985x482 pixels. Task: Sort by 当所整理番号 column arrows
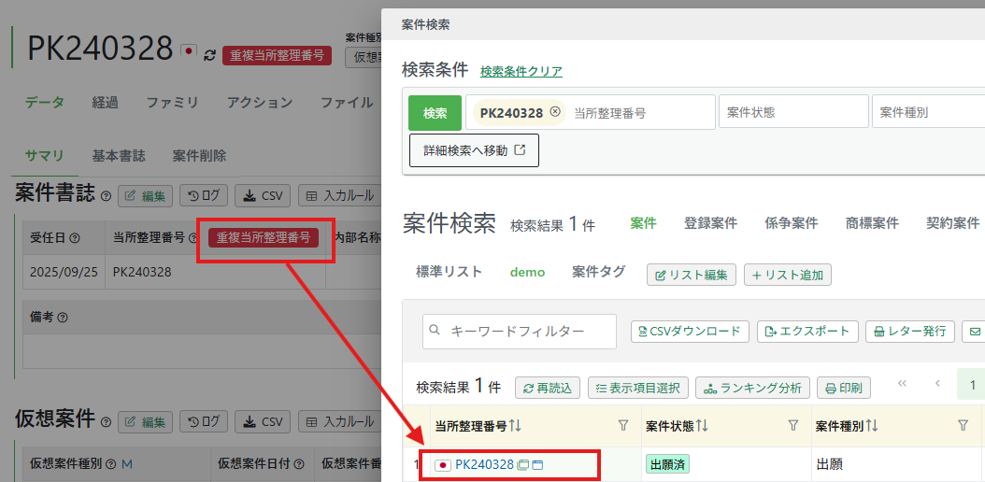(515, 426)
